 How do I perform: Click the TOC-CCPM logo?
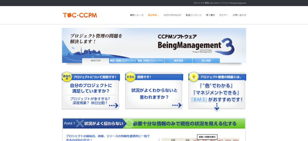80,15
